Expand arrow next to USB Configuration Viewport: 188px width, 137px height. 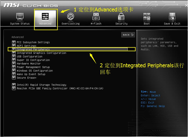[14, 56]
